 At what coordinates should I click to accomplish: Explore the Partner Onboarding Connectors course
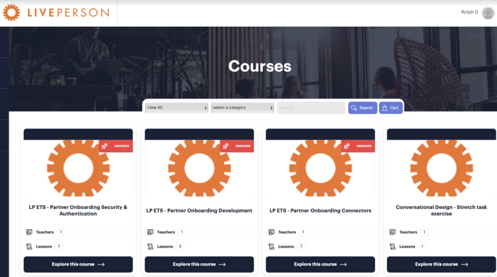[320, 264]
